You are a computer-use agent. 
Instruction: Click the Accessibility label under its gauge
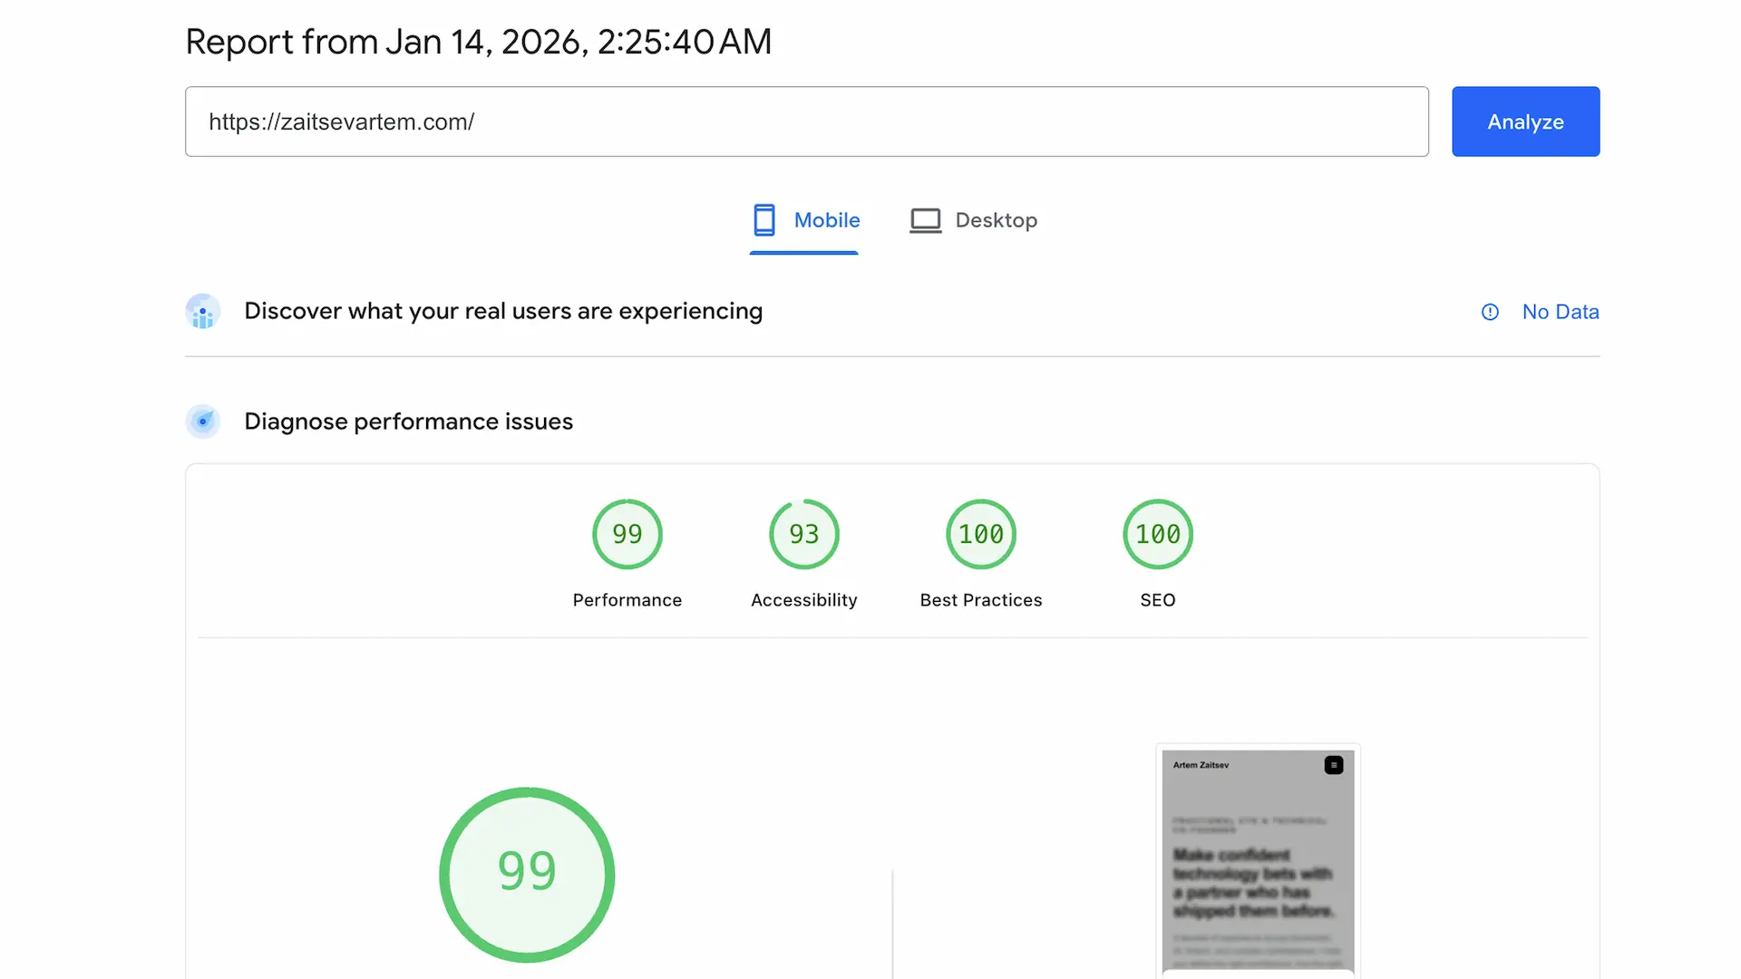click(x=803, y=599)
